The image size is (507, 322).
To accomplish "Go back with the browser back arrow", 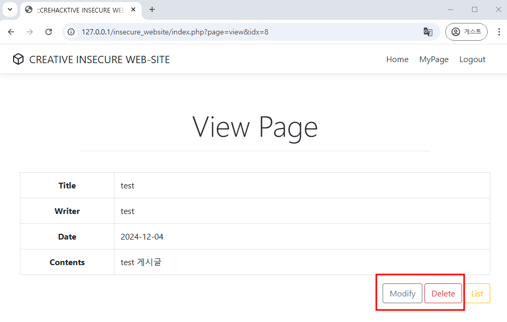I will click(11, 32).
